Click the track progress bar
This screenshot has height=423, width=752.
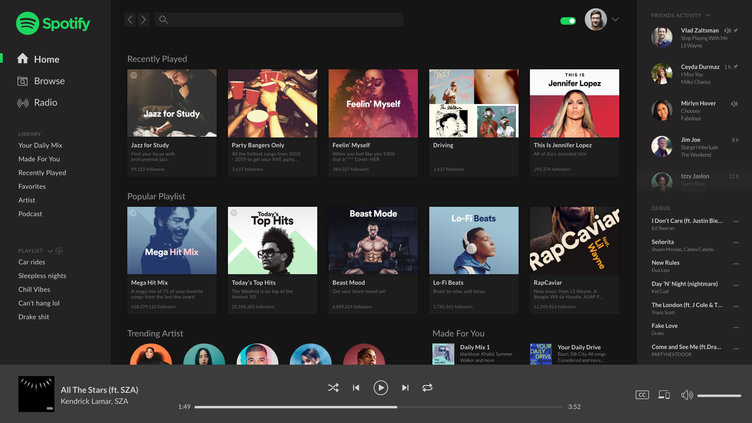click(378, 407)
